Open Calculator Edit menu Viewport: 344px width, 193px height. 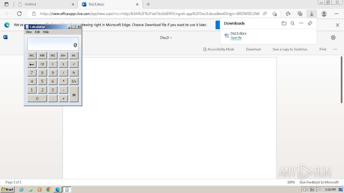37,32
